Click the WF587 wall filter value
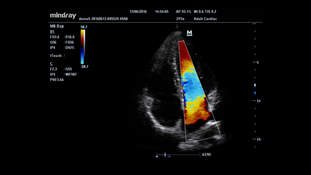311x175 pixels. pos(71,75)
